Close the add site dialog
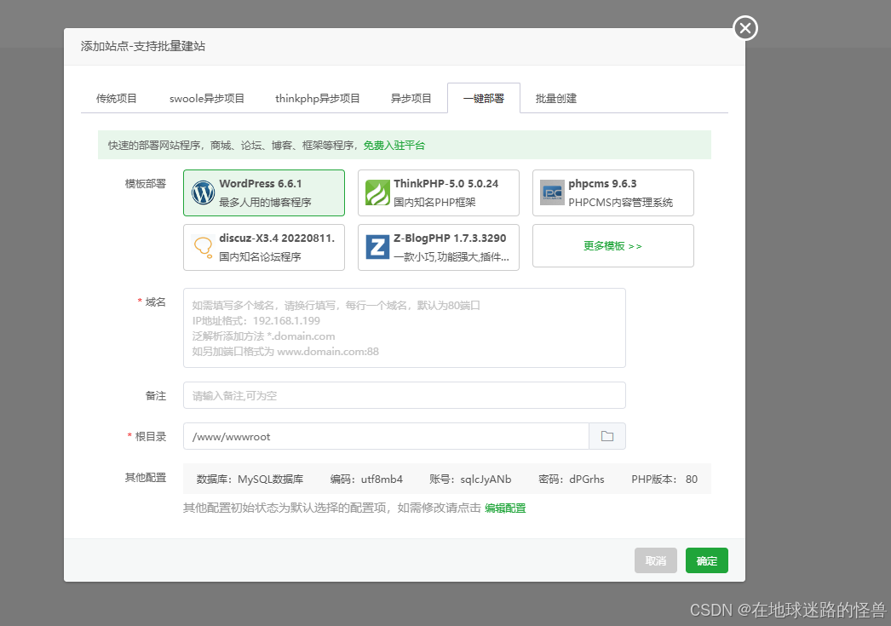This screenshot has width=891, height=626. [x=745, y=28]
